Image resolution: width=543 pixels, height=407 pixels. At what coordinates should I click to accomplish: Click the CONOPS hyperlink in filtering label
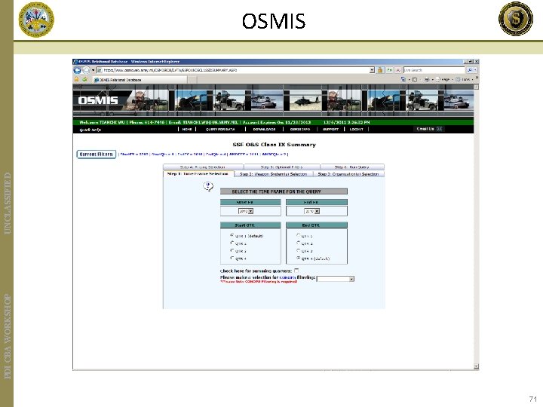tap(287, 277)
